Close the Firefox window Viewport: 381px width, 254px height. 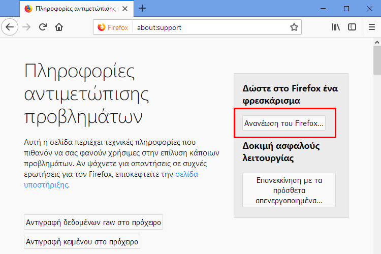click(x=370, y=9)
